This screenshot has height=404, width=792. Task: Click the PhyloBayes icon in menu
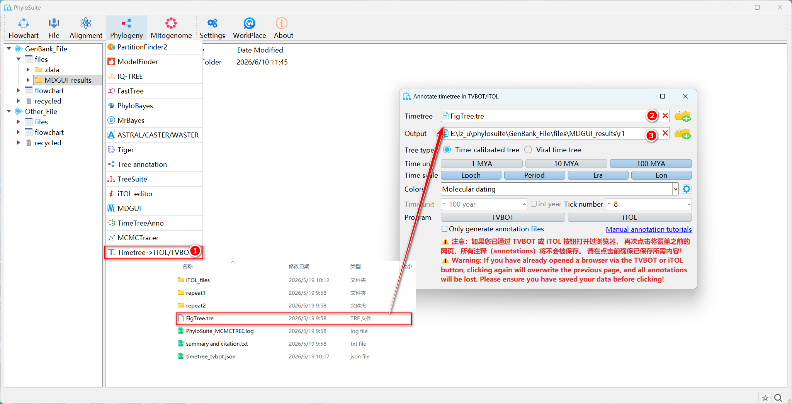point(111,106)
